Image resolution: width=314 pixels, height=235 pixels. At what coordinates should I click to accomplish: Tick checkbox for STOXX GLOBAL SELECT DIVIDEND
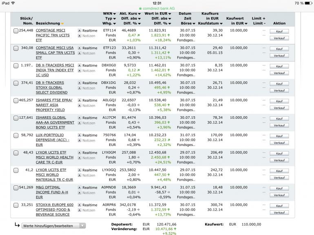coord(16,83)
